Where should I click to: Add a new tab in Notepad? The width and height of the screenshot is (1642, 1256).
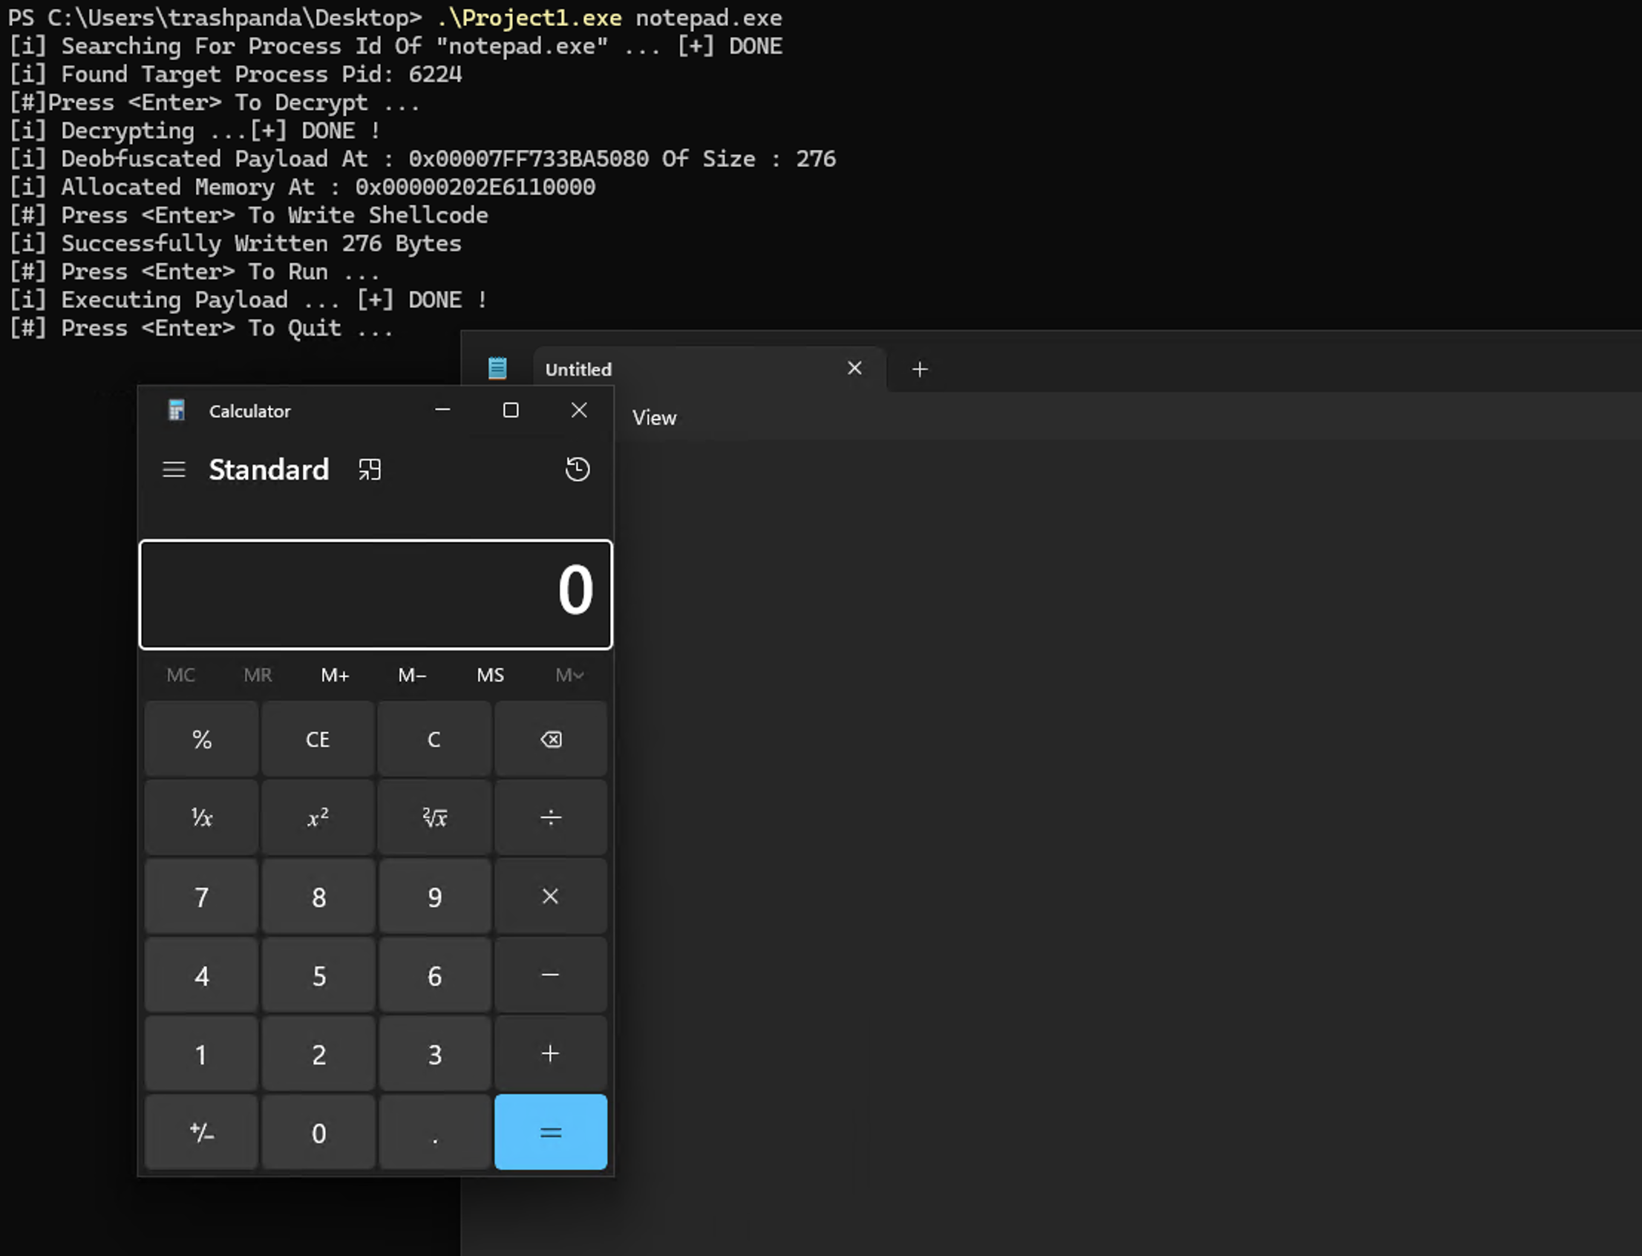(920, 369)
